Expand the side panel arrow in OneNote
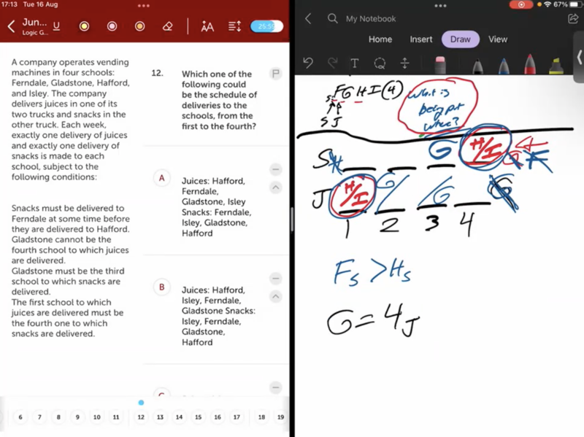 pyautogui.click(x=579, y=57)
